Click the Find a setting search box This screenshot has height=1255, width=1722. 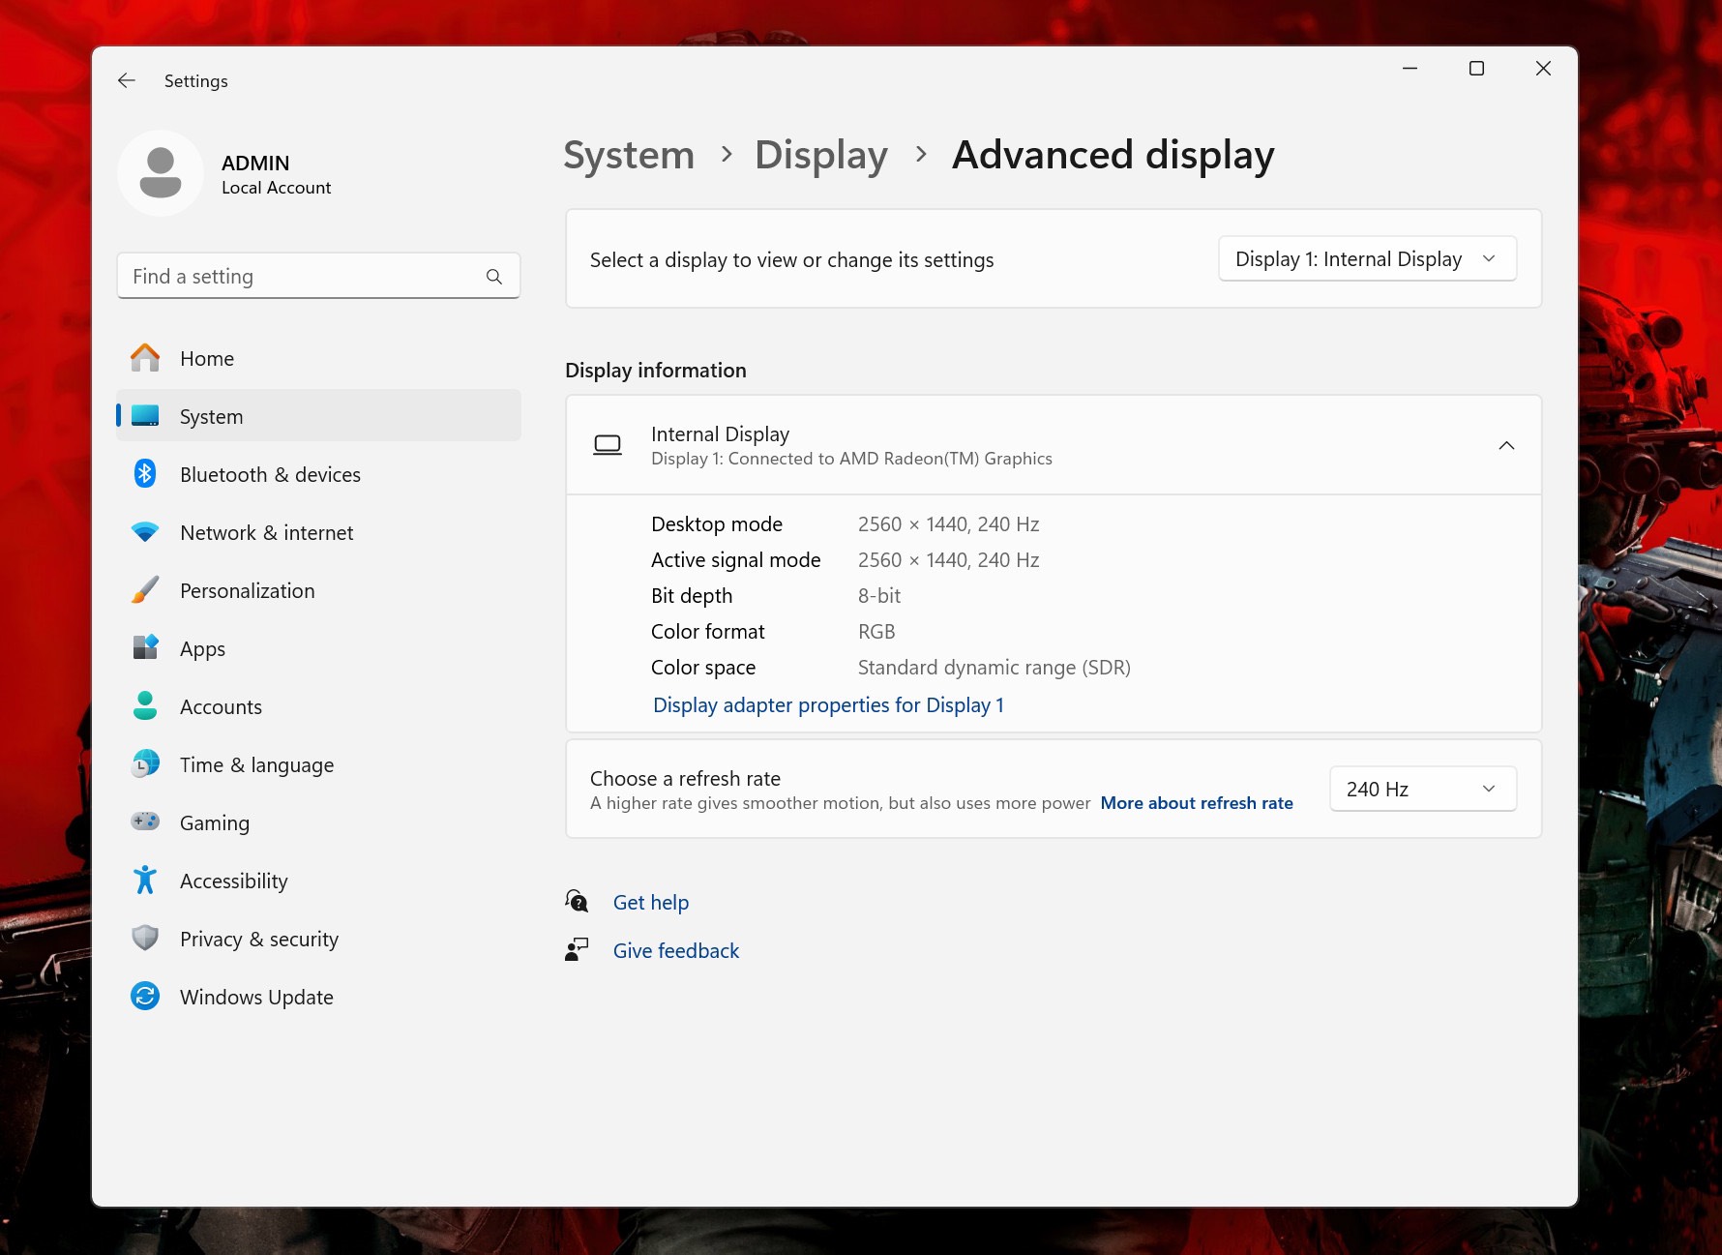tap(305, 277)
